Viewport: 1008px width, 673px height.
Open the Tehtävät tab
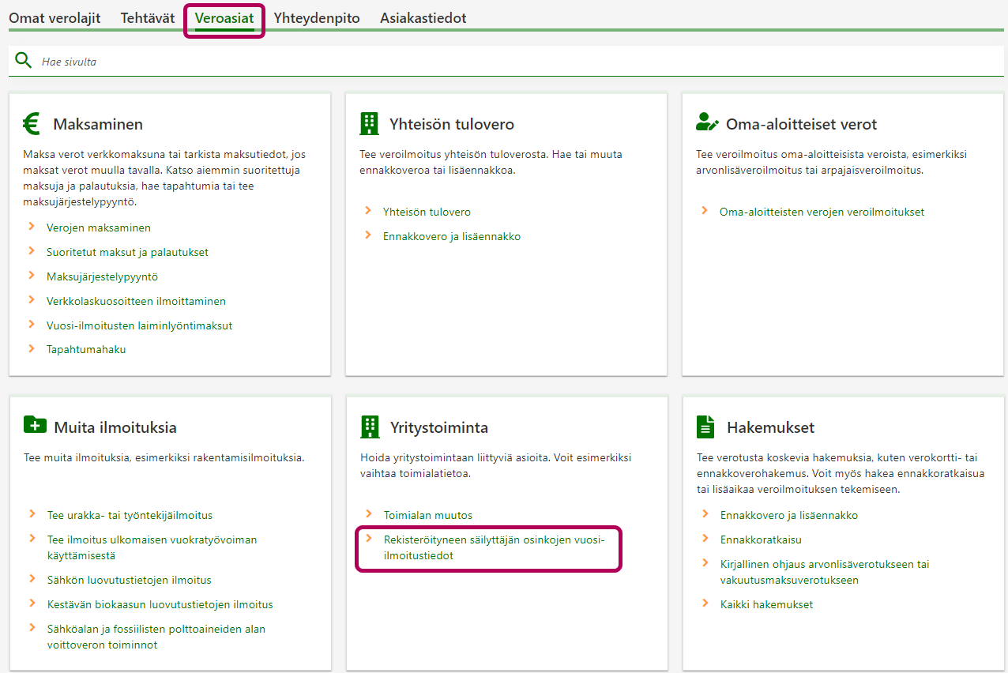point(148,18)
